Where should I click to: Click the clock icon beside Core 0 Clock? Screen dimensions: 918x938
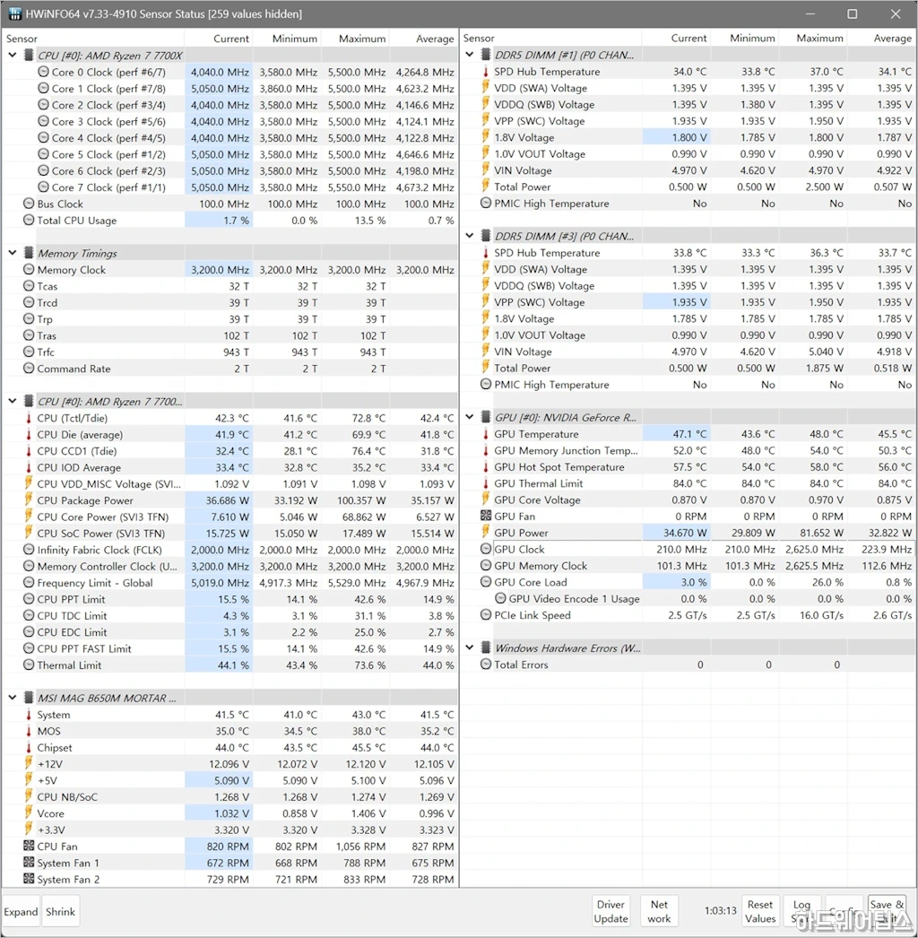43,72
